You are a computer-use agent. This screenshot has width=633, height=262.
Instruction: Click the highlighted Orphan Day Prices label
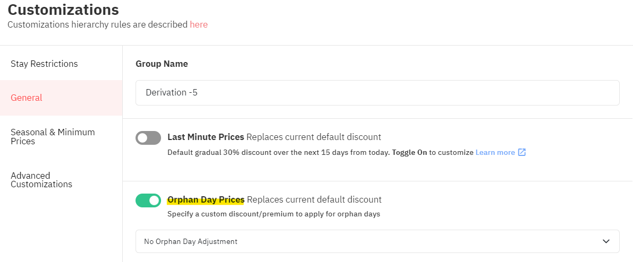(206, 199)
